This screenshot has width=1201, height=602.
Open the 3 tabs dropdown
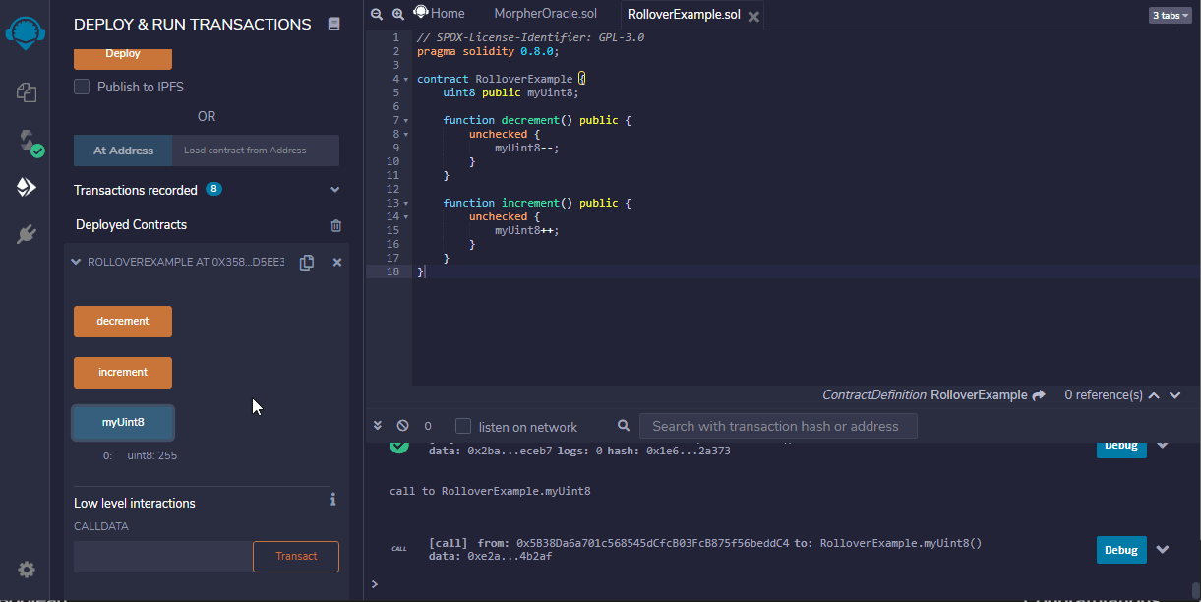point(1169,15)
